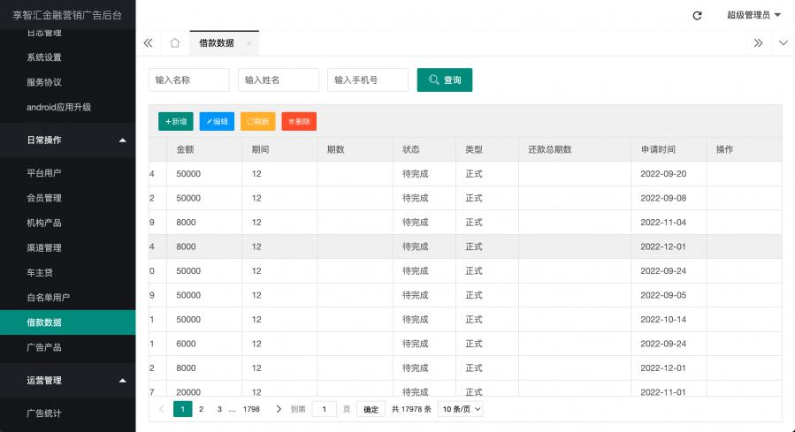
Task: Click the refresh icon in top header
Action: click(697, 15)
